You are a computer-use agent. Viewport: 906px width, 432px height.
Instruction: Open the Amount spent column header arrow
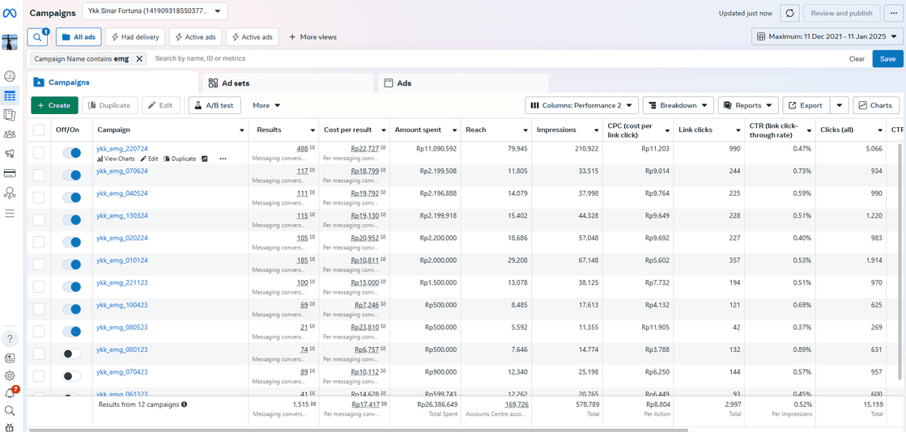pos(455,130)
